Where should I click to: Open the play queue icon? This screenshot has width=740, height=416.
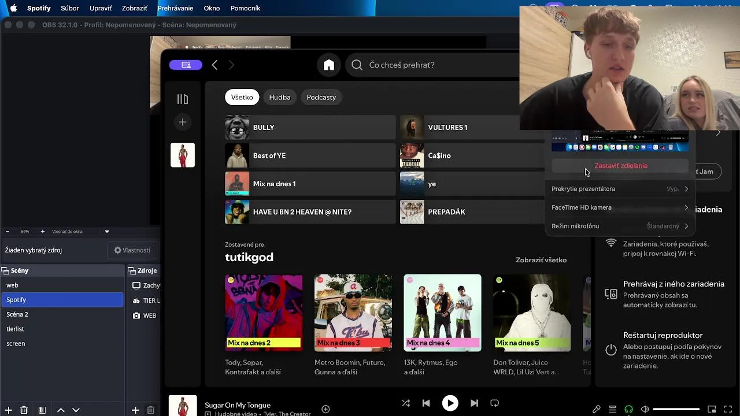coord(613,409)
